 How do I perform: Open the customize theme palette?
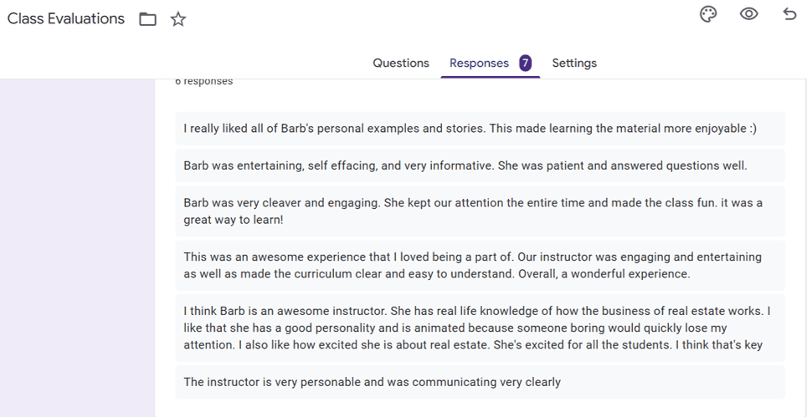tap(708, 14)
